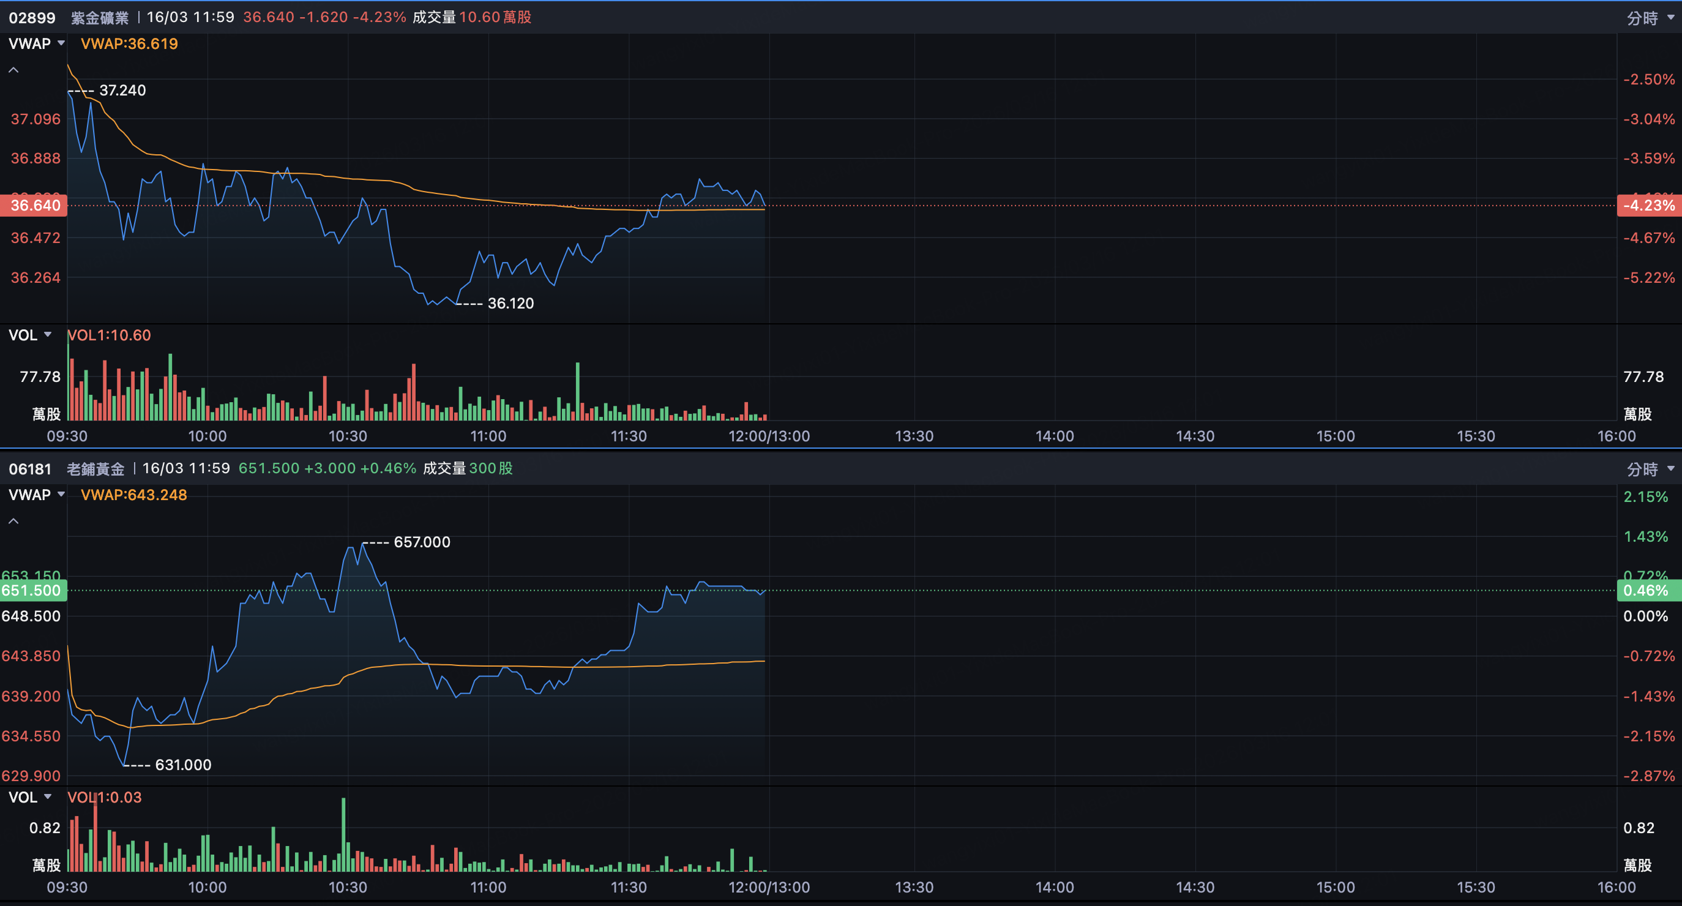The image size is (1682, 906).
Task: Click the 651.500 current price tag
Action: (32, 591)
